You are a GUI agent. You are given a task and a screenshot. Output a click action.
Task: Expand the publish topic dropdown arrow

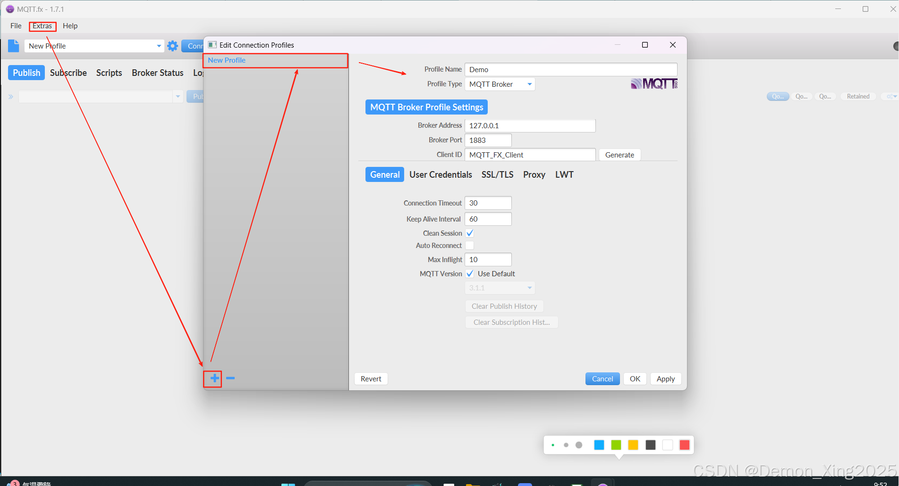178,97
